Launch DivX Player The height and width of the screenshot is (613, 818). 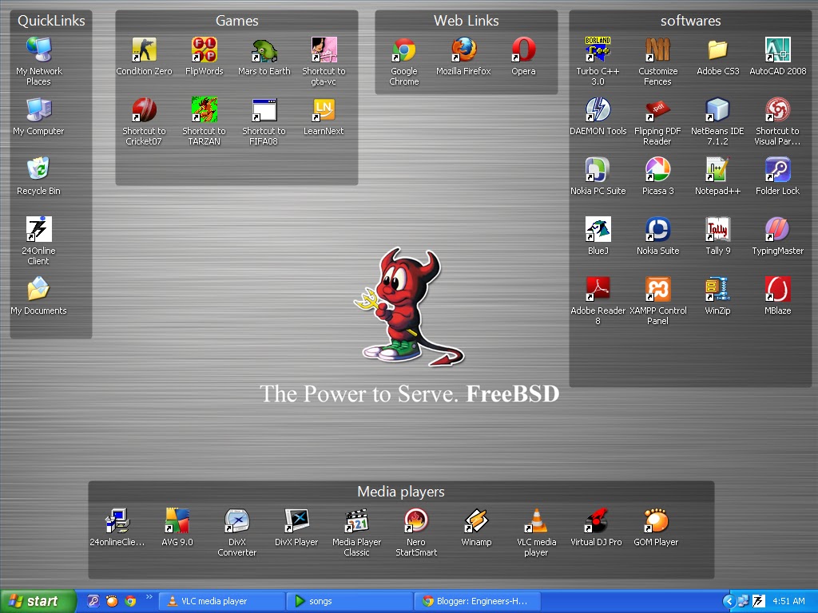coord(296,527)
